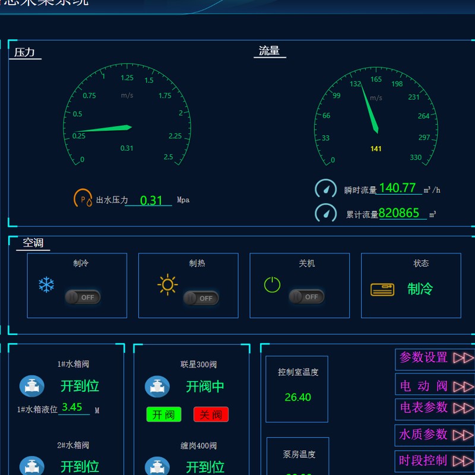Click the 压力 section heading
Screen dimensions: 475x475
tap(24, 52)
